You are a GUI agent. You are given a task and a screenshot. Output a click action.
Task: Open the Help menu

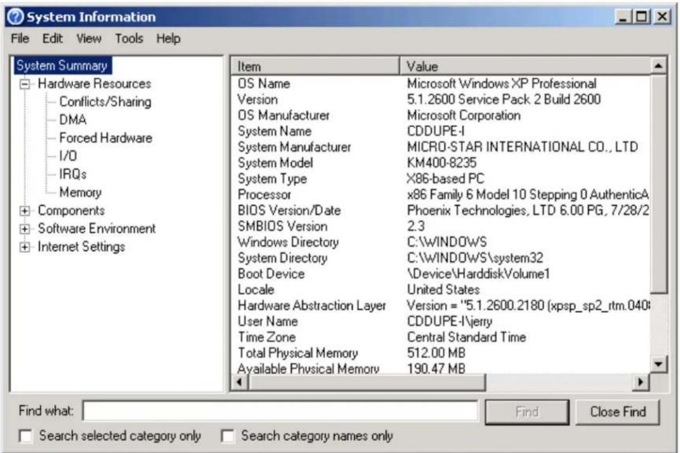(168, 39)
